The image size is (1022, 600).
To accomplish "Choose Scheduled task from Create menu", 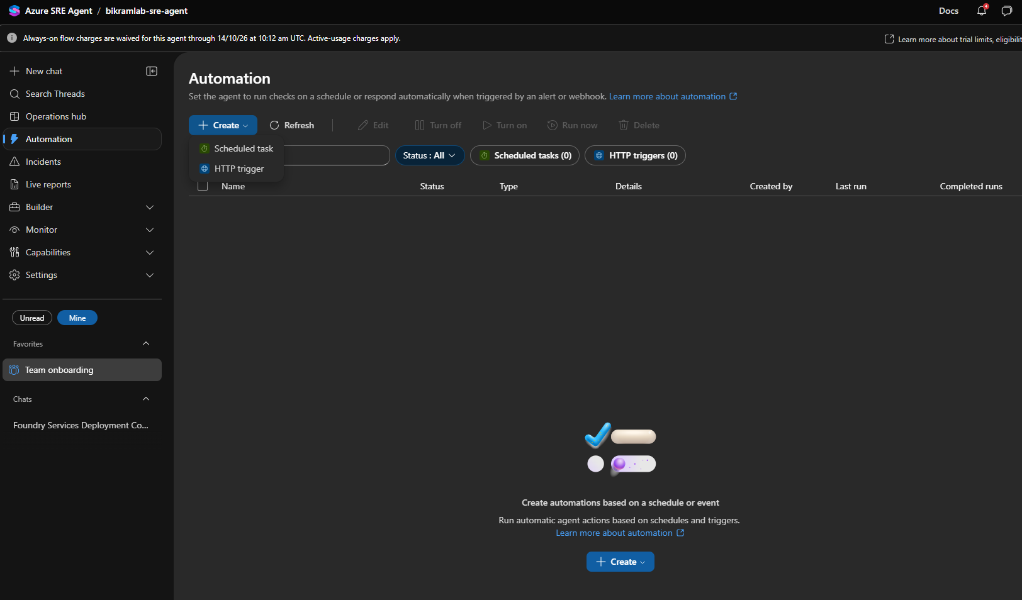I will 237,148.
